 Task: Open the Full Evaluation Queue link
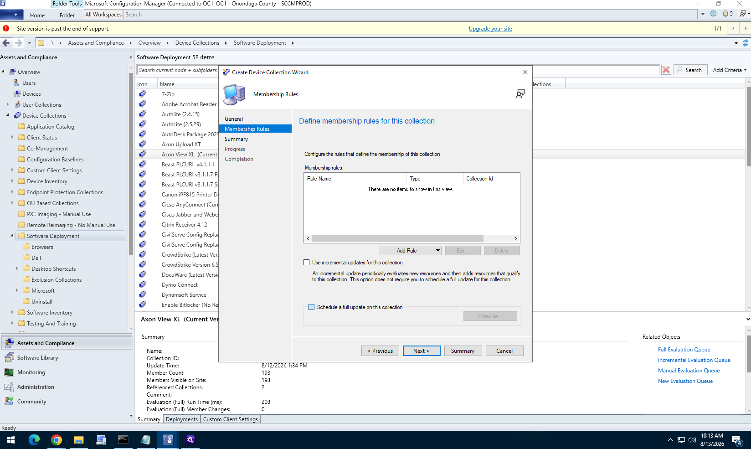click(x=684, y=350)
